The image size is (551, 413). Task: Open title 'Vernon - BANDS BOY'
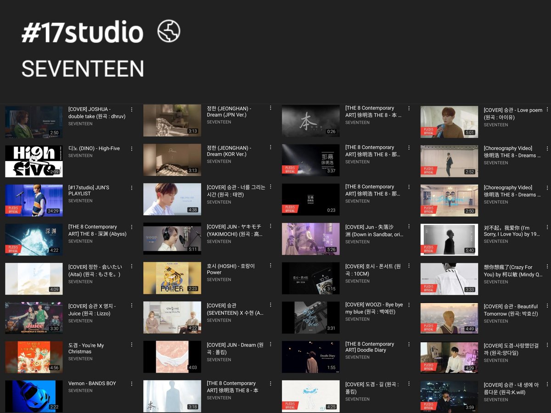[92, 383]
